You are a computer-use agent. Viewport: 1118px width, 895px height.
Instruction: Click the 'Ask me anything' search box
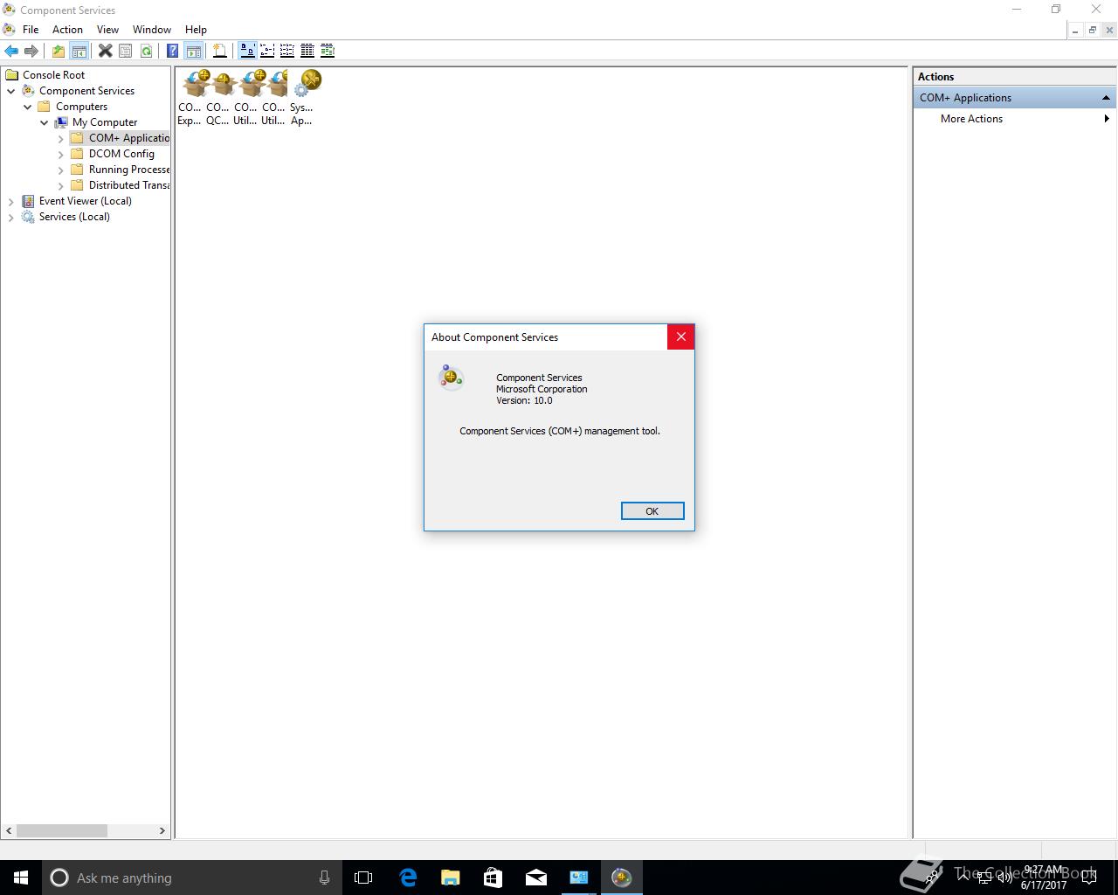192,878
